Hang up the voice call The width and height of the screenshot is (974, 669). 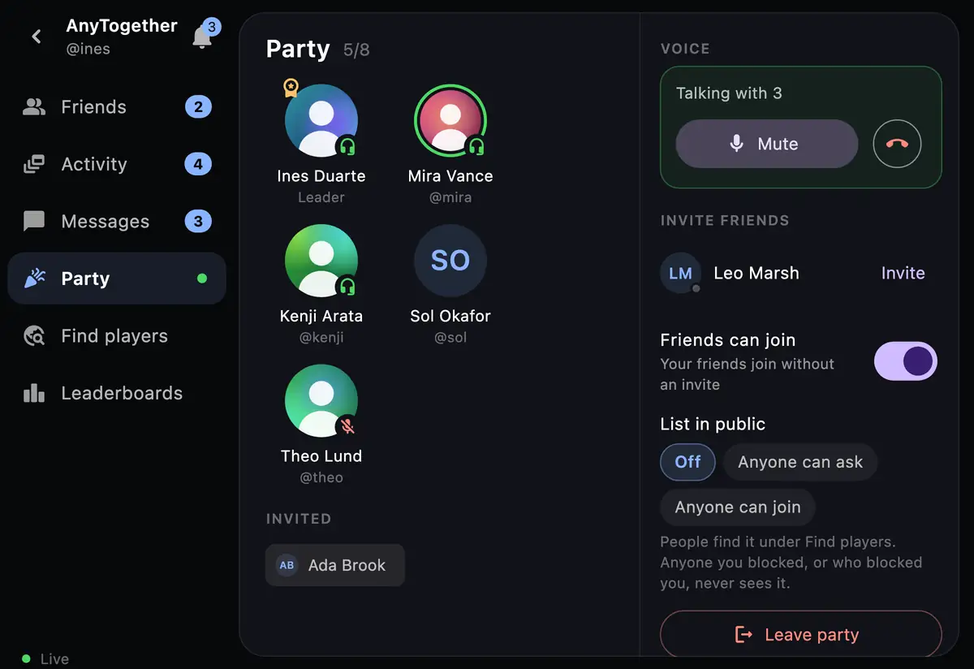click(897, 144)
